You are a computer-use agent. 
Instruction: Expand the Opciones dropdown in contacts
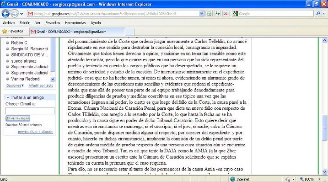[15, 86]
